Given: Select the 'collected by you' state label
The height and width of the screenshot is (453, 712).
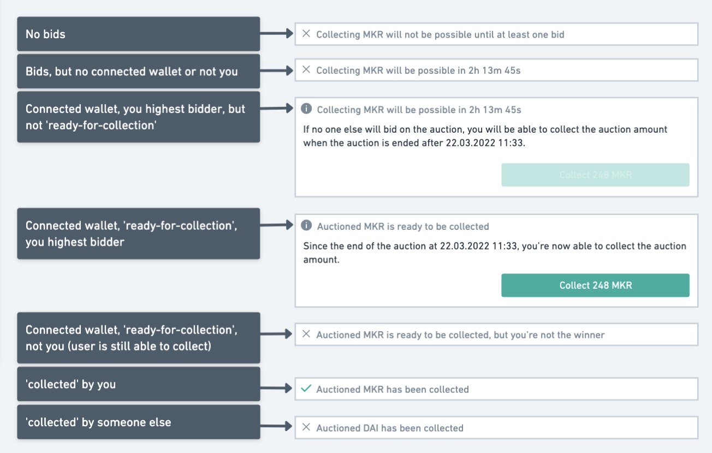Looking at the screenshot, I should [138, 383].
